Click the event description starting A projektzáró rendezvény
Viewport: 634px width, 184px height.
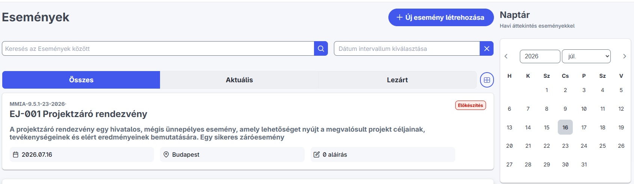click(217, 133)
